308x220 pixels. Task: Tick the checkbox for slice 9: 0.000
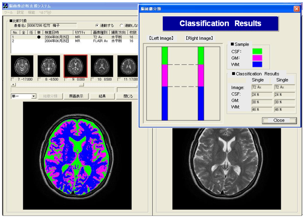point(66,80)
